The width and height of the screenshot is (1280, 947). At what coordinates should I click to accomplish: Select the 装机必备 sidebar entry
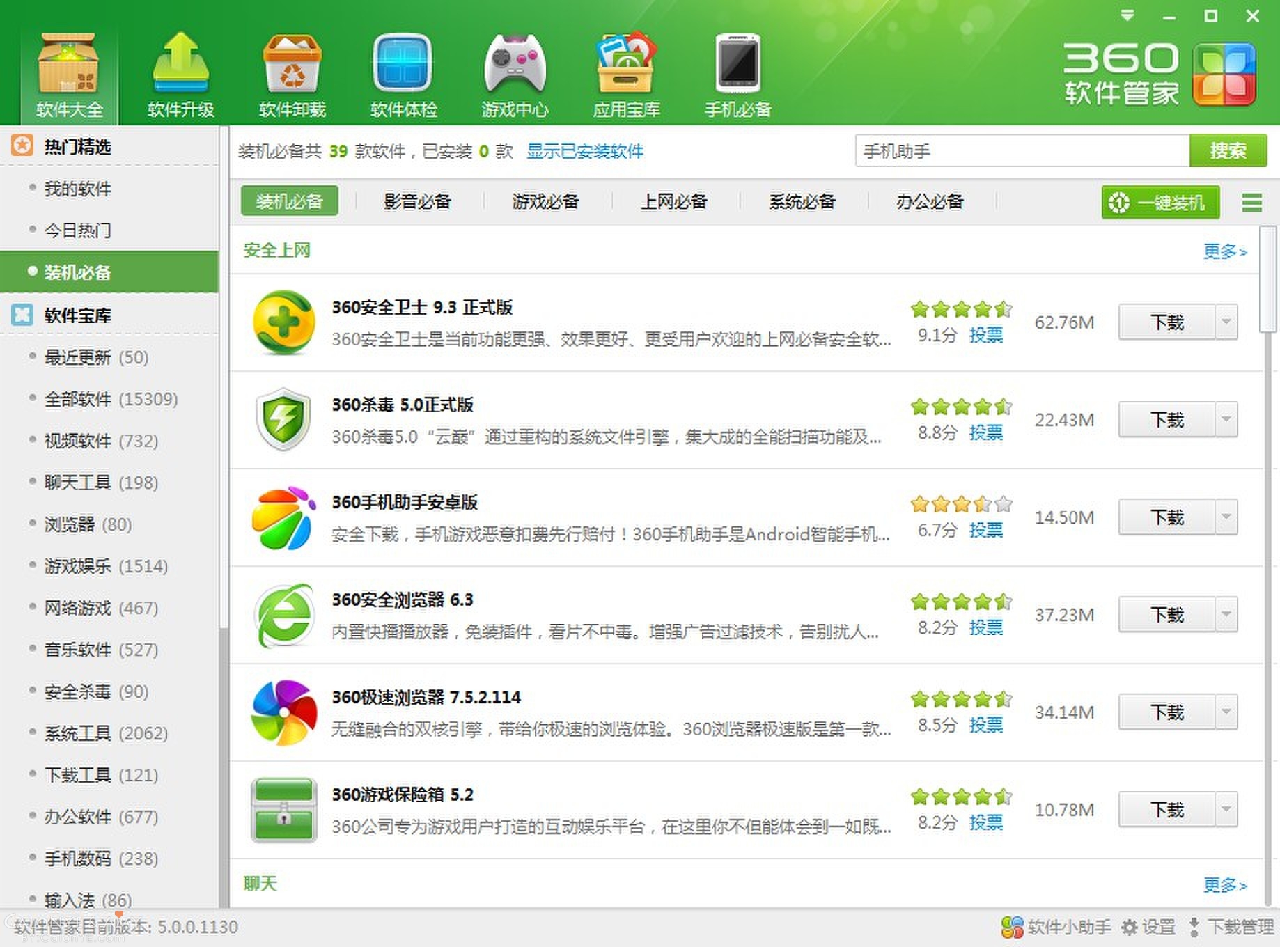tap(79, 273)
